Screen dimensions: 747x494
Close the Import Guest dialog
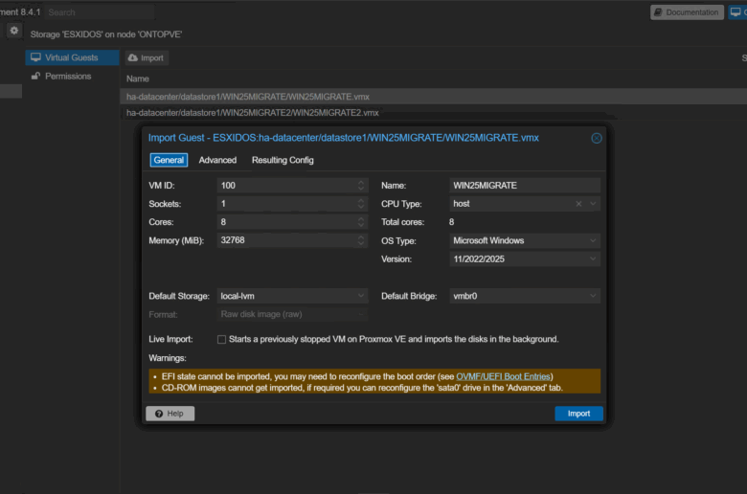click(596, 138)
